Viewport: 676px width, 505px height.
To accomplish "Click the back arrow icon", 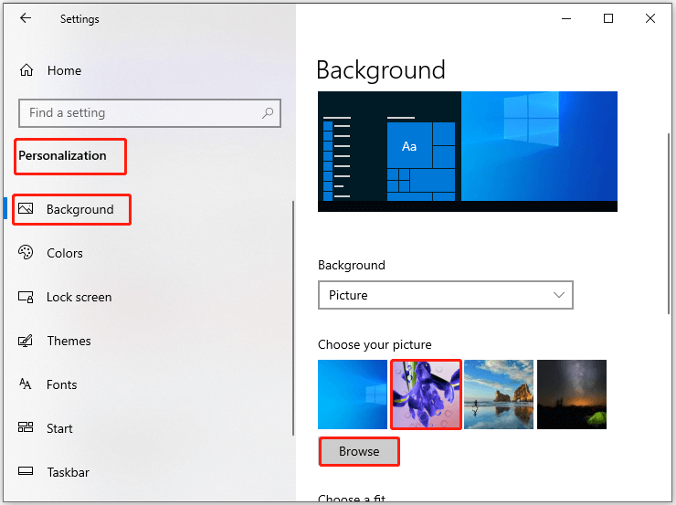I will (x=26, y=18).
